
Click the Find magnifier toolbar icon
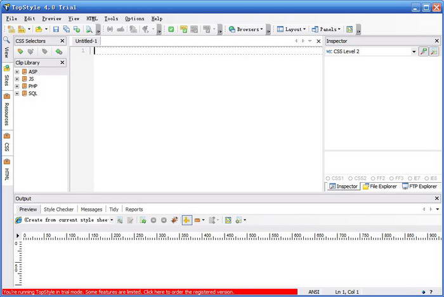tap(89, 29)
